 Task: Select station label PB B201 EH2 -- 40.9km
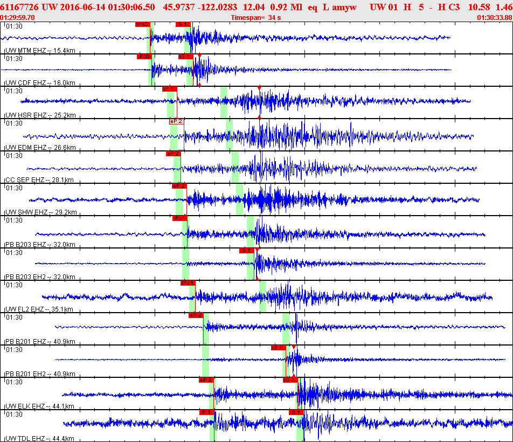[40, 374]
